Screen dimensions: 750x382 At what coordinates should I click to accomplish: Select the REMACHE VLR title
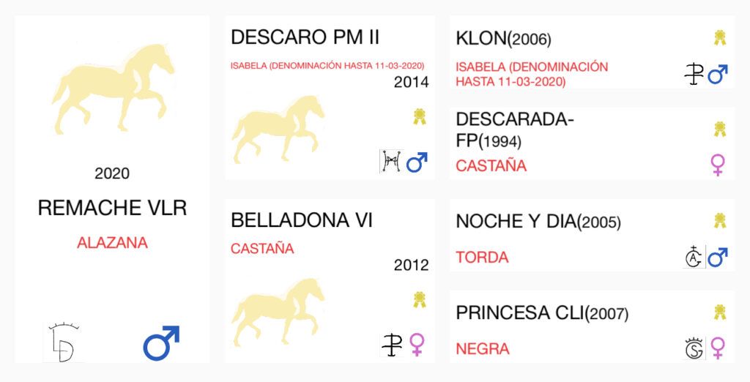[x=112, y=208]
